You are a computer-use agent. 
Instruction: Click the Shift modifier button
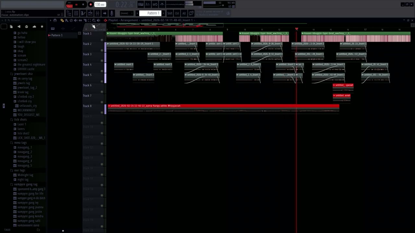170,13
